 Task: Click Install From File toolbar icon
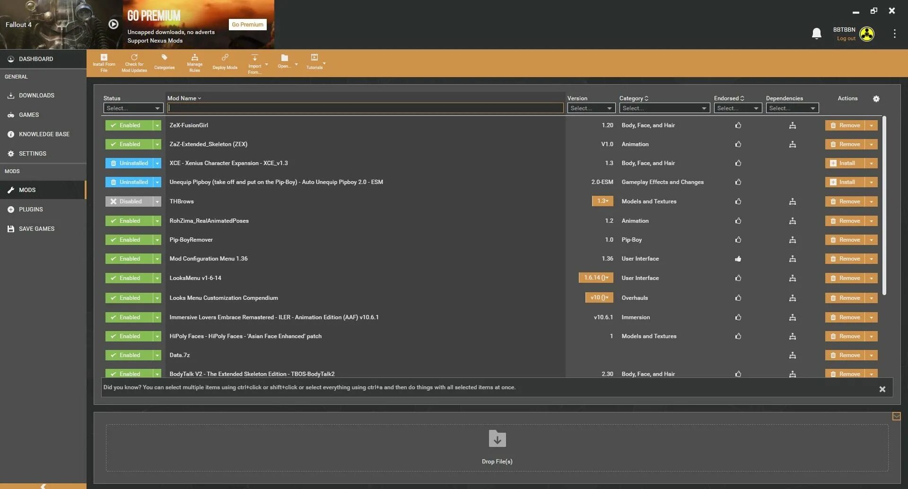tap(104, 63)
